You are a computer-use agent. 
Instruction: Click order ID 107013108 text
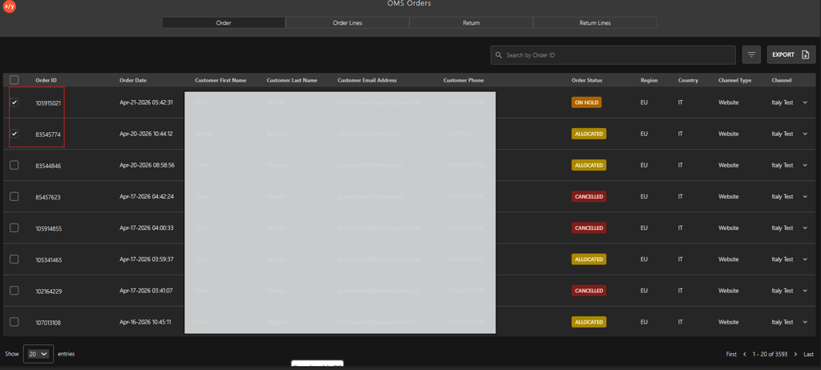tap(48, 323)
